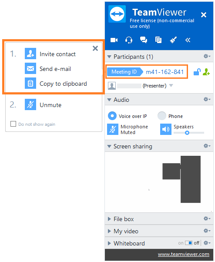Toggle the muted microphone button in Audio
This screenshot has height=262, width=215.
(x=113, y=129)
